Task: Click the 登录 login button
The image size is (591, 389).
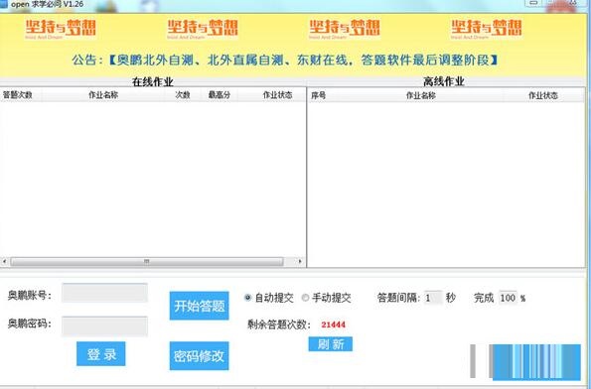Action: coord(101,353)
